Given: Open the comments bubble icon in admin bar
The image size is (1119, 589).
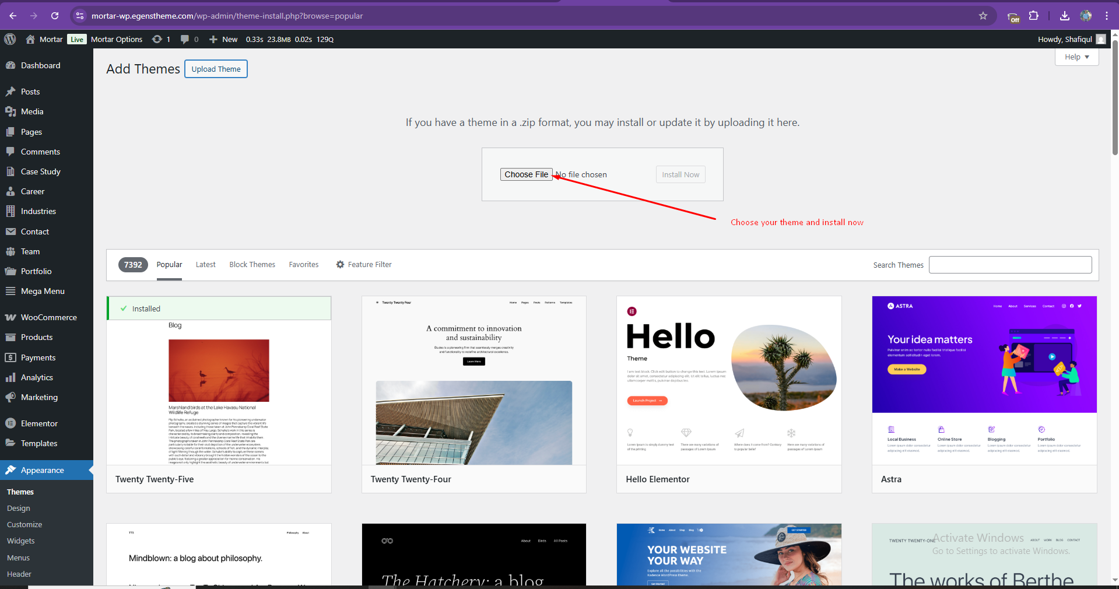Looking at the screenshot, I should 185,39.
